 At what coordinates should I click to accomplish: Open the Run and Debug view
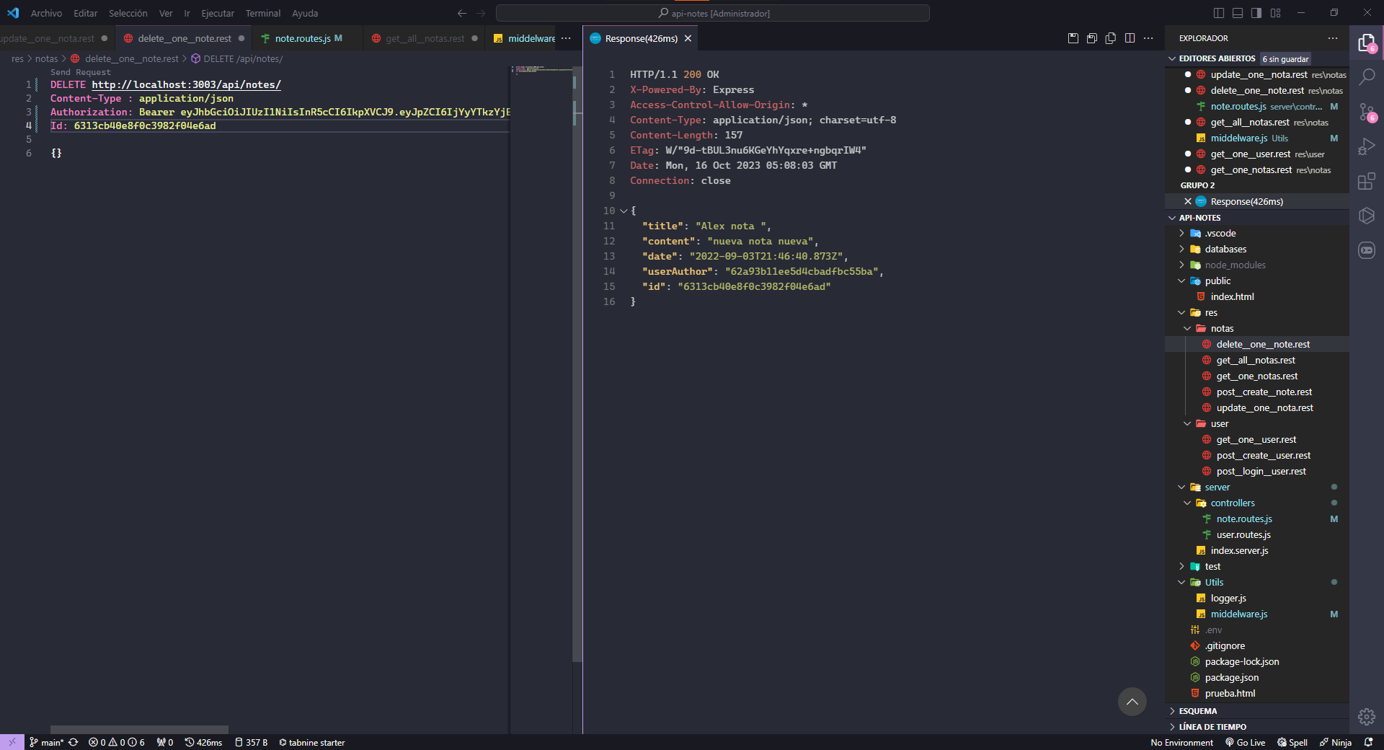click(1366, 146)
